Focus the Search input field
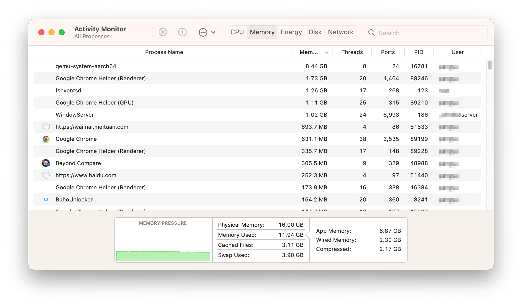The width and height of the screenshot is (522, 307). click(x=426, y=33)
